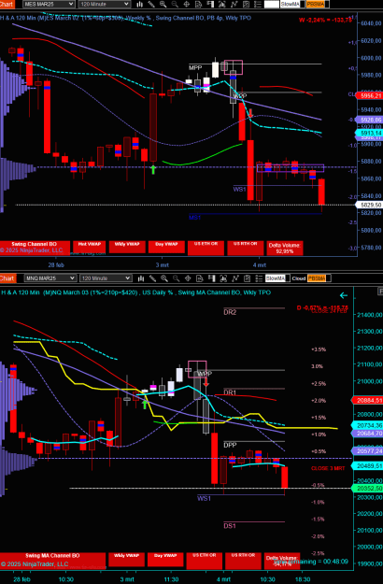Expand the 120 Minute interval dropdown in MNQ chart
Image resolution: width=383 pixels, height=584 pixels.
106,278
